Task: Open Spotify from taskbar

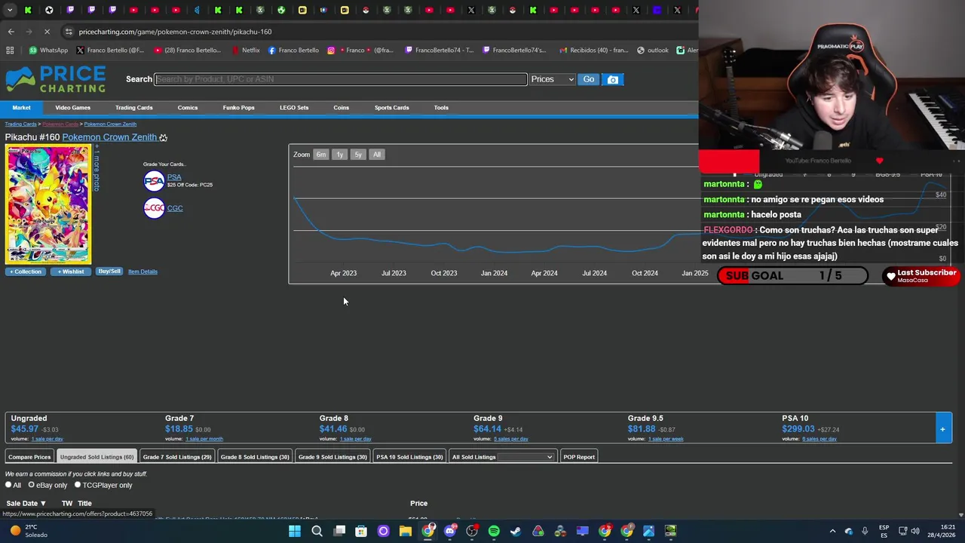Action: [494, 531]
